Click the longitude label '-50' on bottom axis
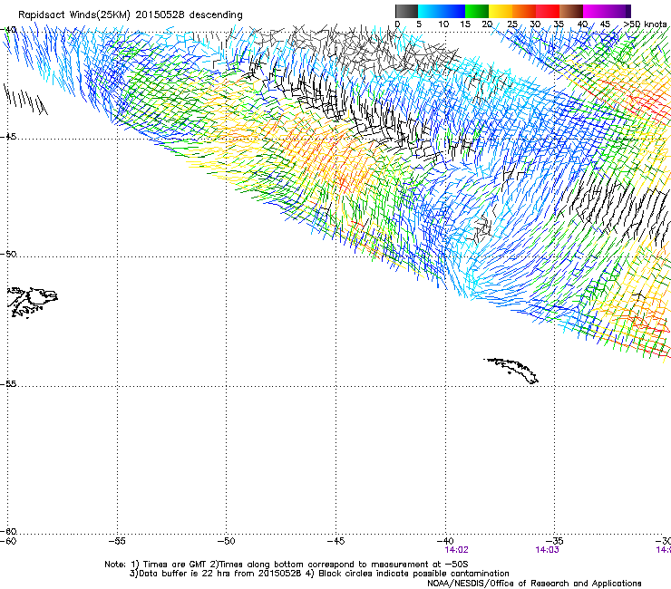The height and width of the screenshot is (589, 671). point(227,541)
